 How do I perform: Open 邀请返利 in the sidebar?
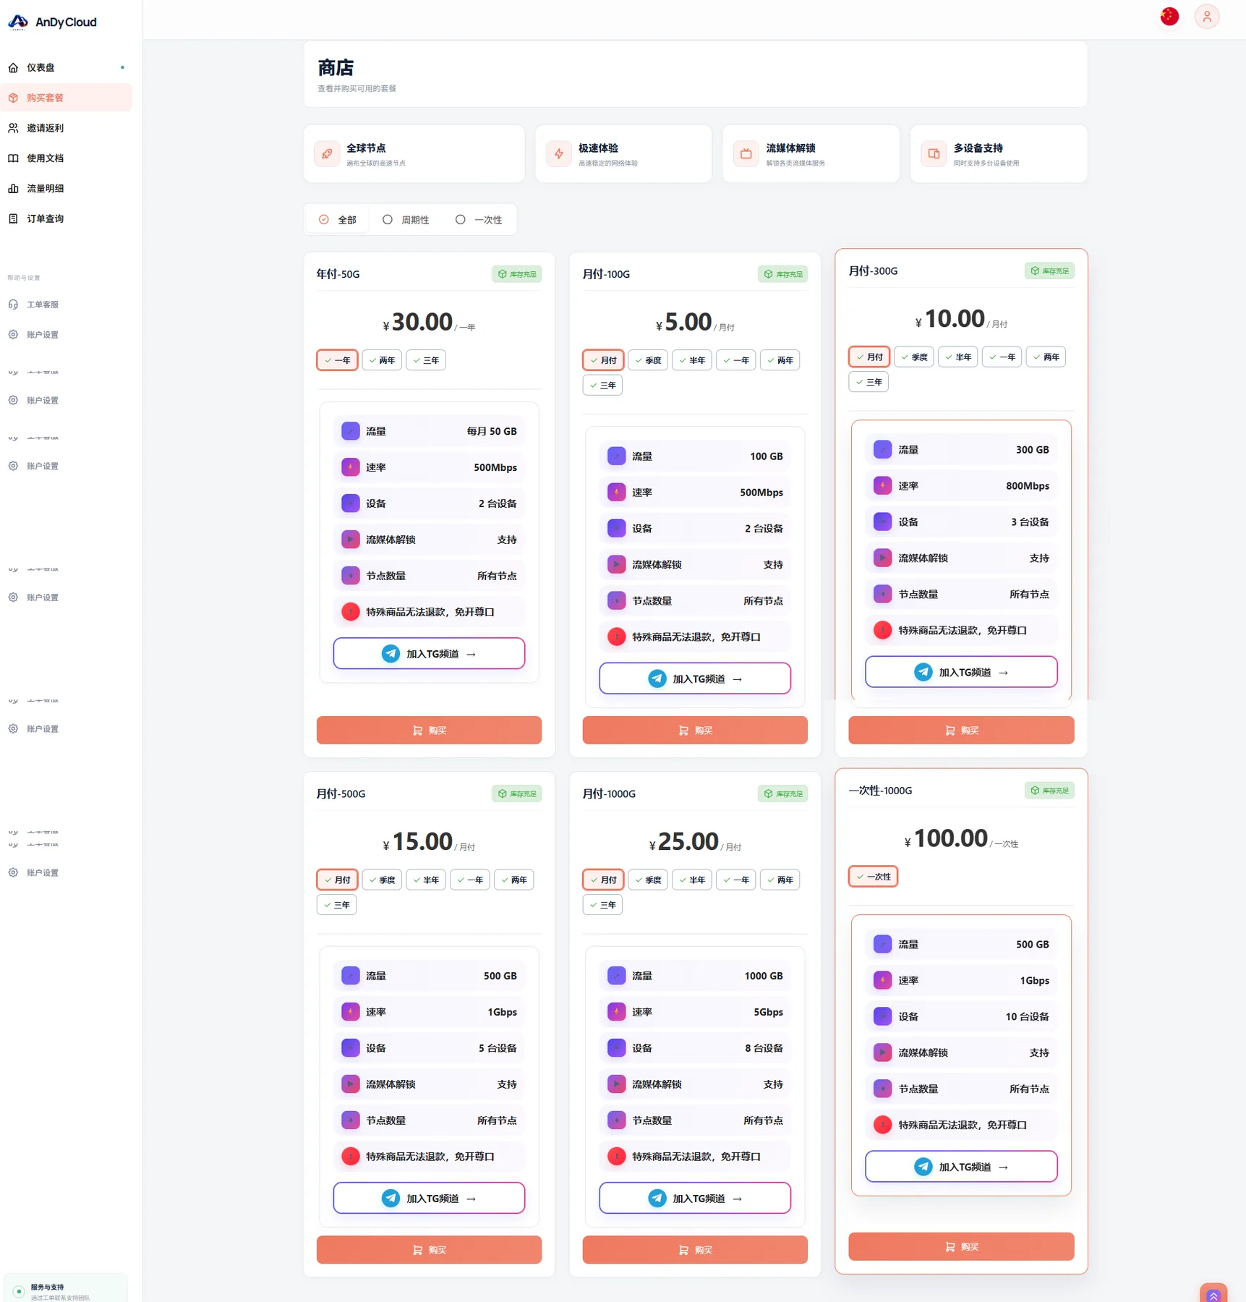coord(66,128)
